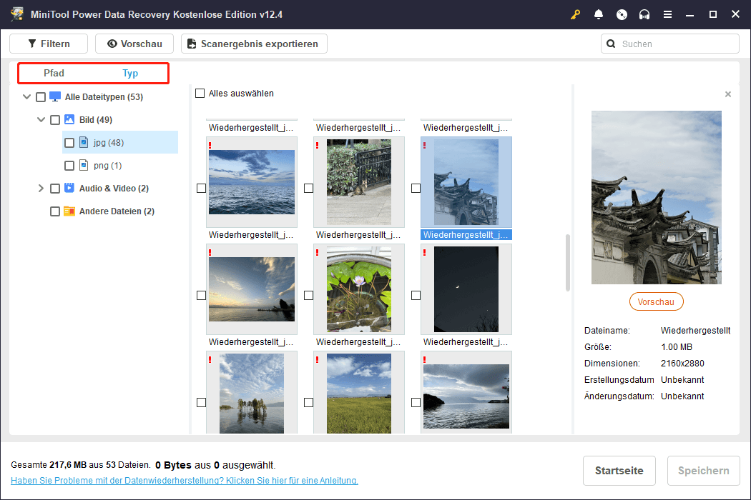This screenshot has width=751, height=500.
Task: Tick the checkbox beside the cat by fence photo
Action: (x=308, y=189)
